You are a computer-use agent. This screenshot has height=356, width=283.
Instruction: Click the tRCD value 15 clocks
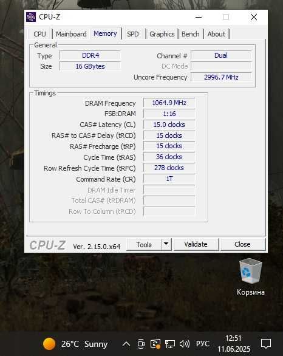click(x=169, y=135)
